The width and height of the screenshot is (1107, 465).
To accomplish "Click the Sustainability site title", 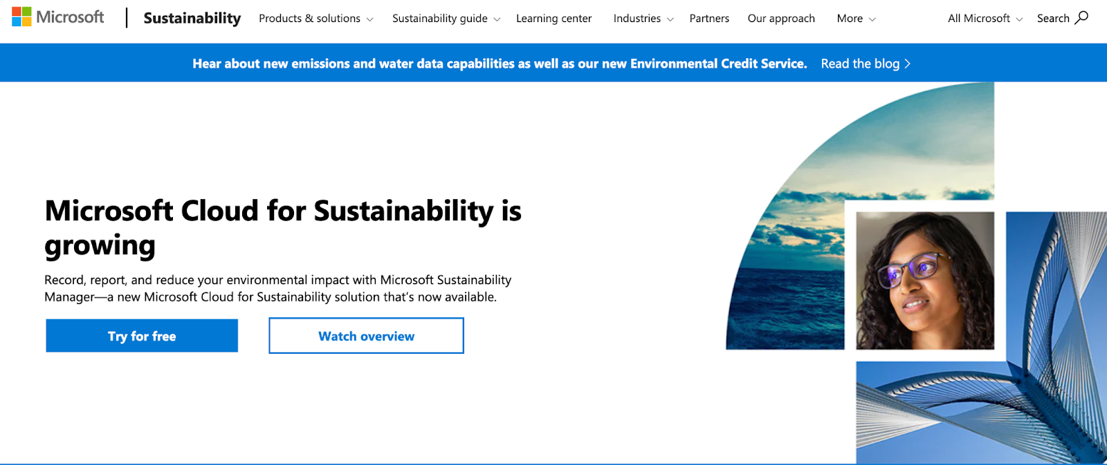I will click(192, 19).
